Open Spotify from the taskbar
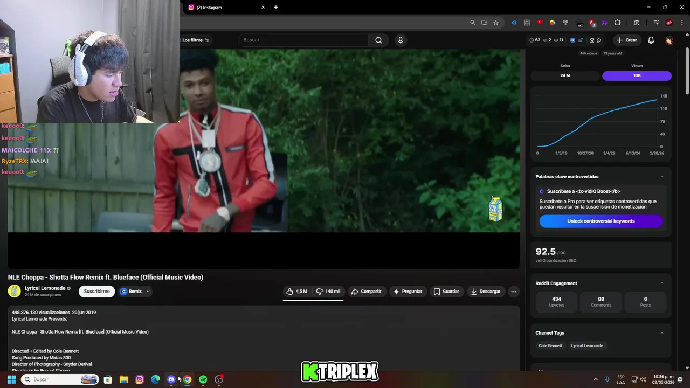690x388 pixels. point(203,379)
